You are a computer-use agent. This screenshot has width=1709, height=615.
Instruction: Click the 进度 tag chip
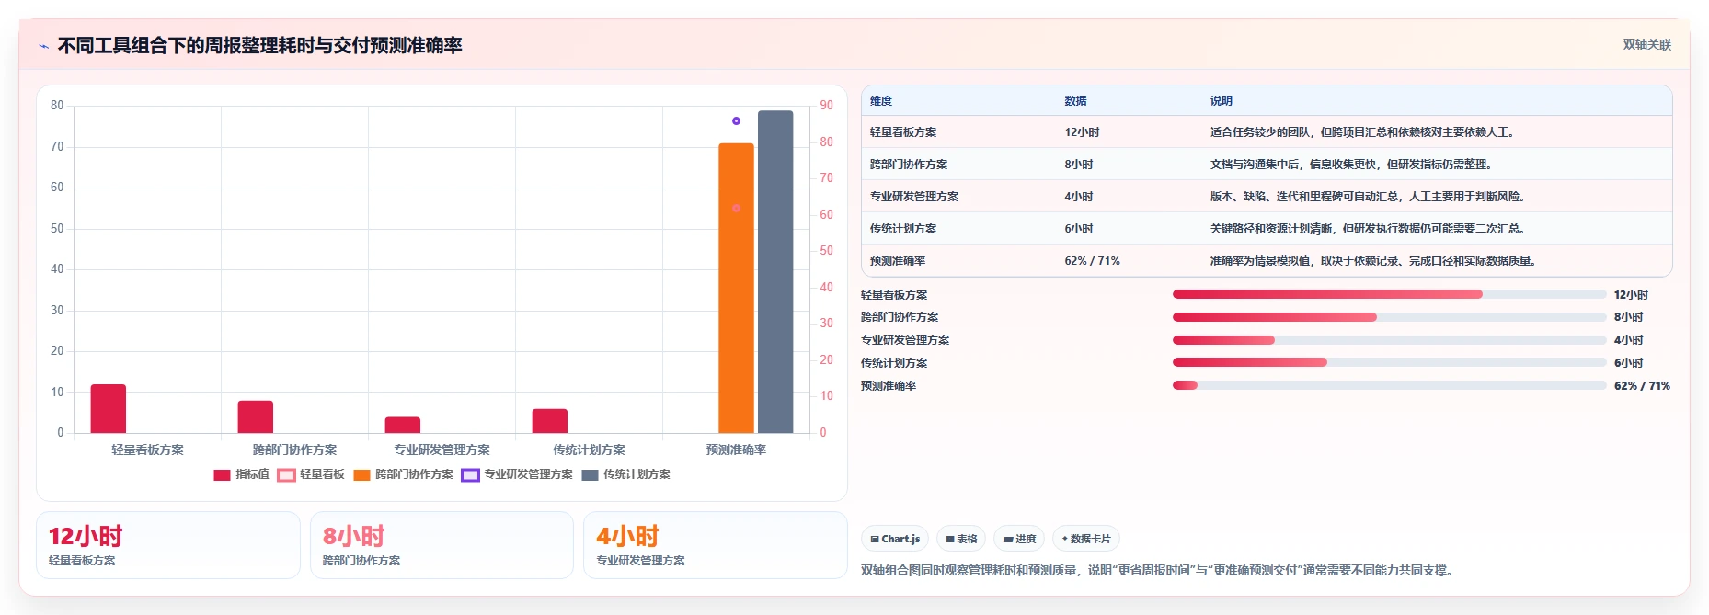tap(1019, 539)
